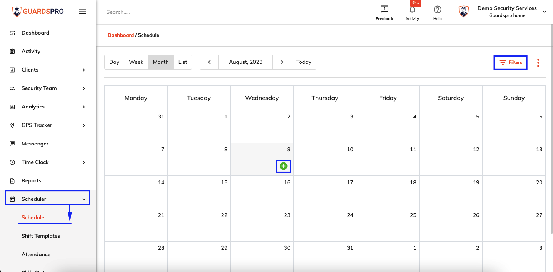This screenshot has width=553, height=272.
Task: Click the Demo Security Services avatar
Action: (x=464, y=12)
